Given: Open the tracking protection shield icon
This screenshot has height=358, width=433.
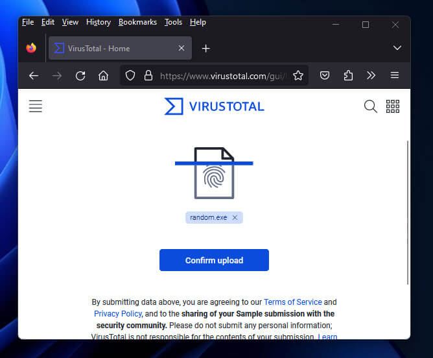Looking at the screenshot, I should coord(130,75).
